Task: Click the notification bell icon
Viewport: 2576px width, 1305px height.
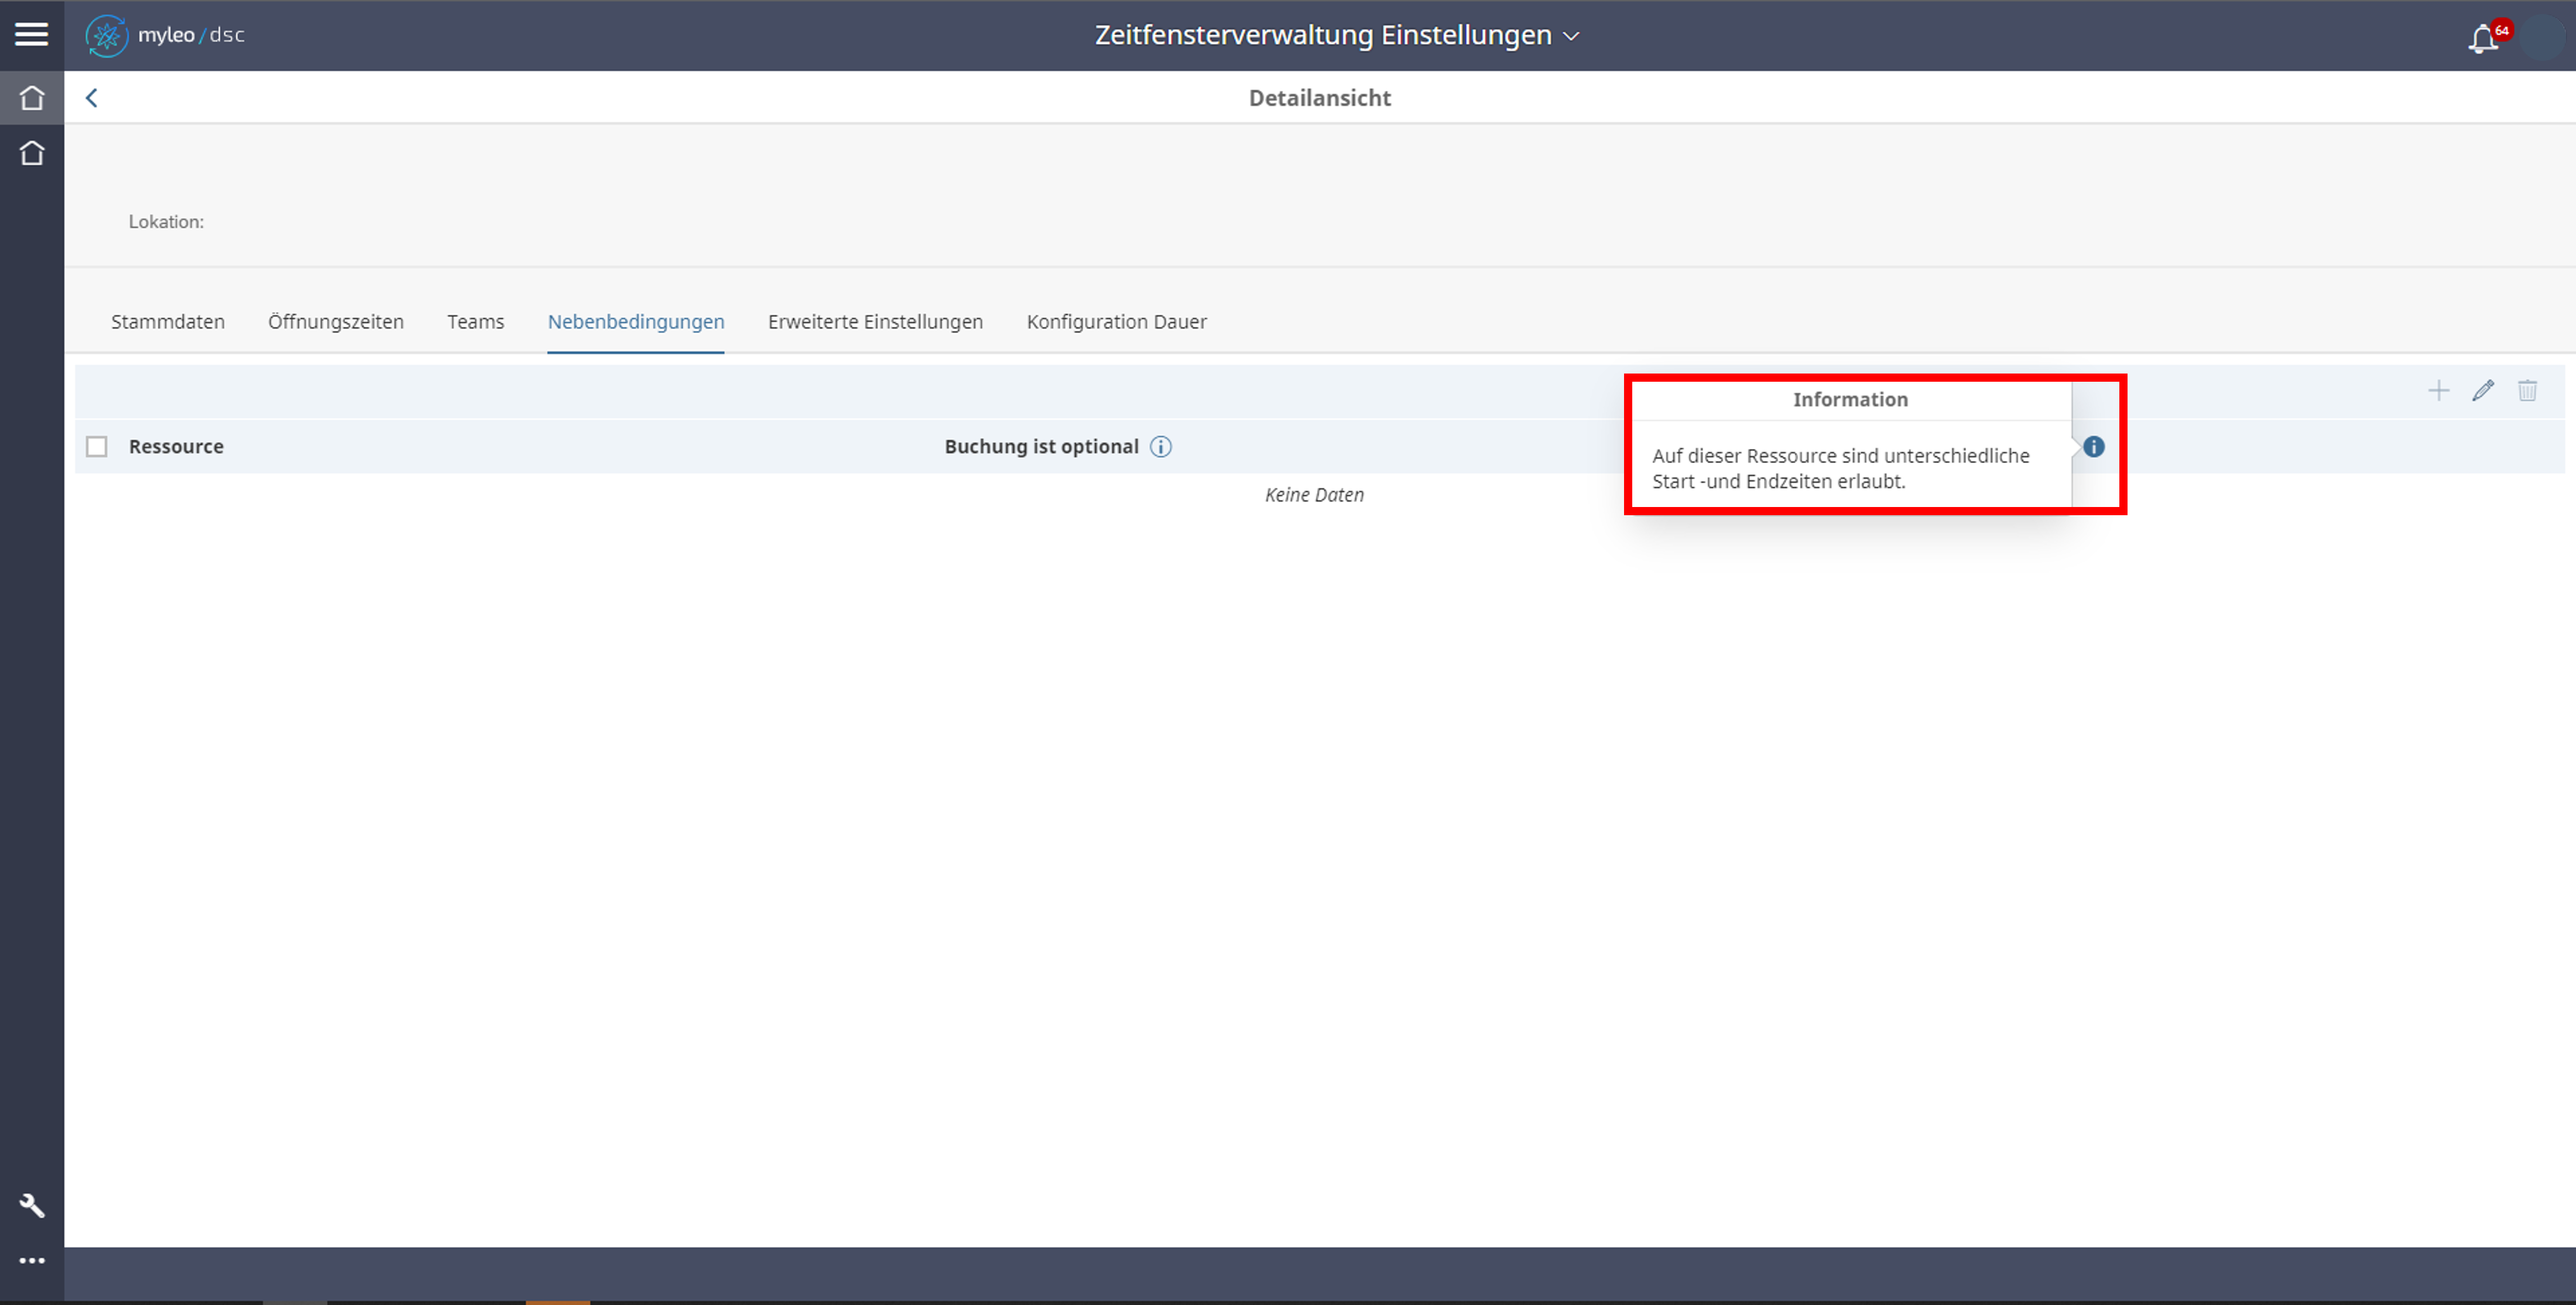Action: coord(2483,39)
